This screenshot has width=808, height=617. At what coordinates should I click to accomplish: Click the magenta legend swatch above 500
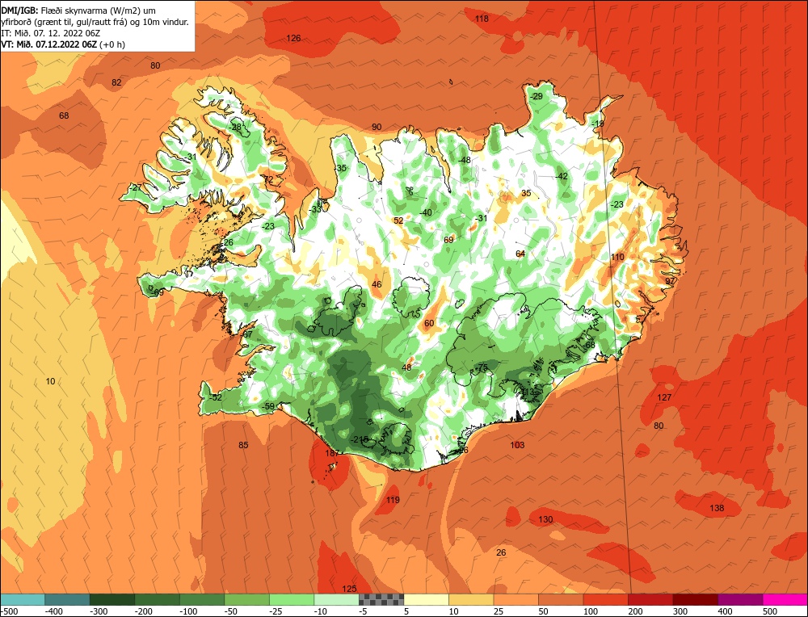click(x=785, y=599)
